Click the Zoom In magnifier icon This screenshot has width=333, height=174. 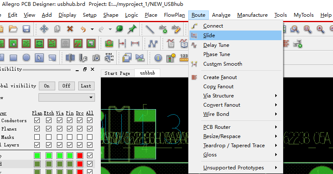coord(320,29)
